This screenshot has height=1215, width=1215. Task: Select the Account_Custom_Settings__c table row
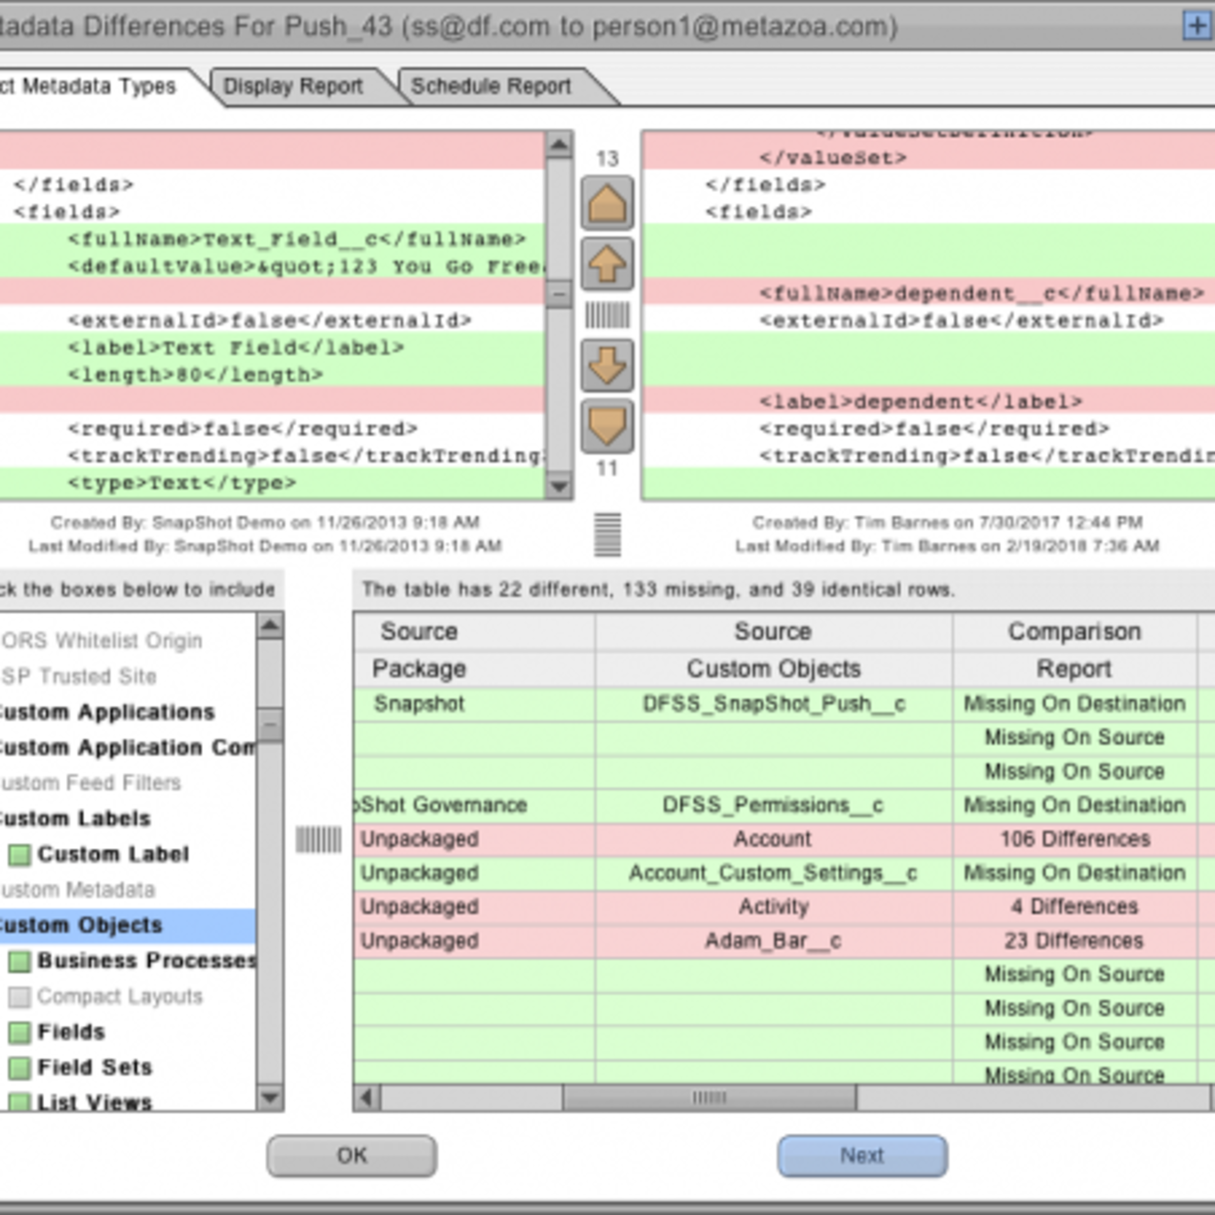pos(784,873)
